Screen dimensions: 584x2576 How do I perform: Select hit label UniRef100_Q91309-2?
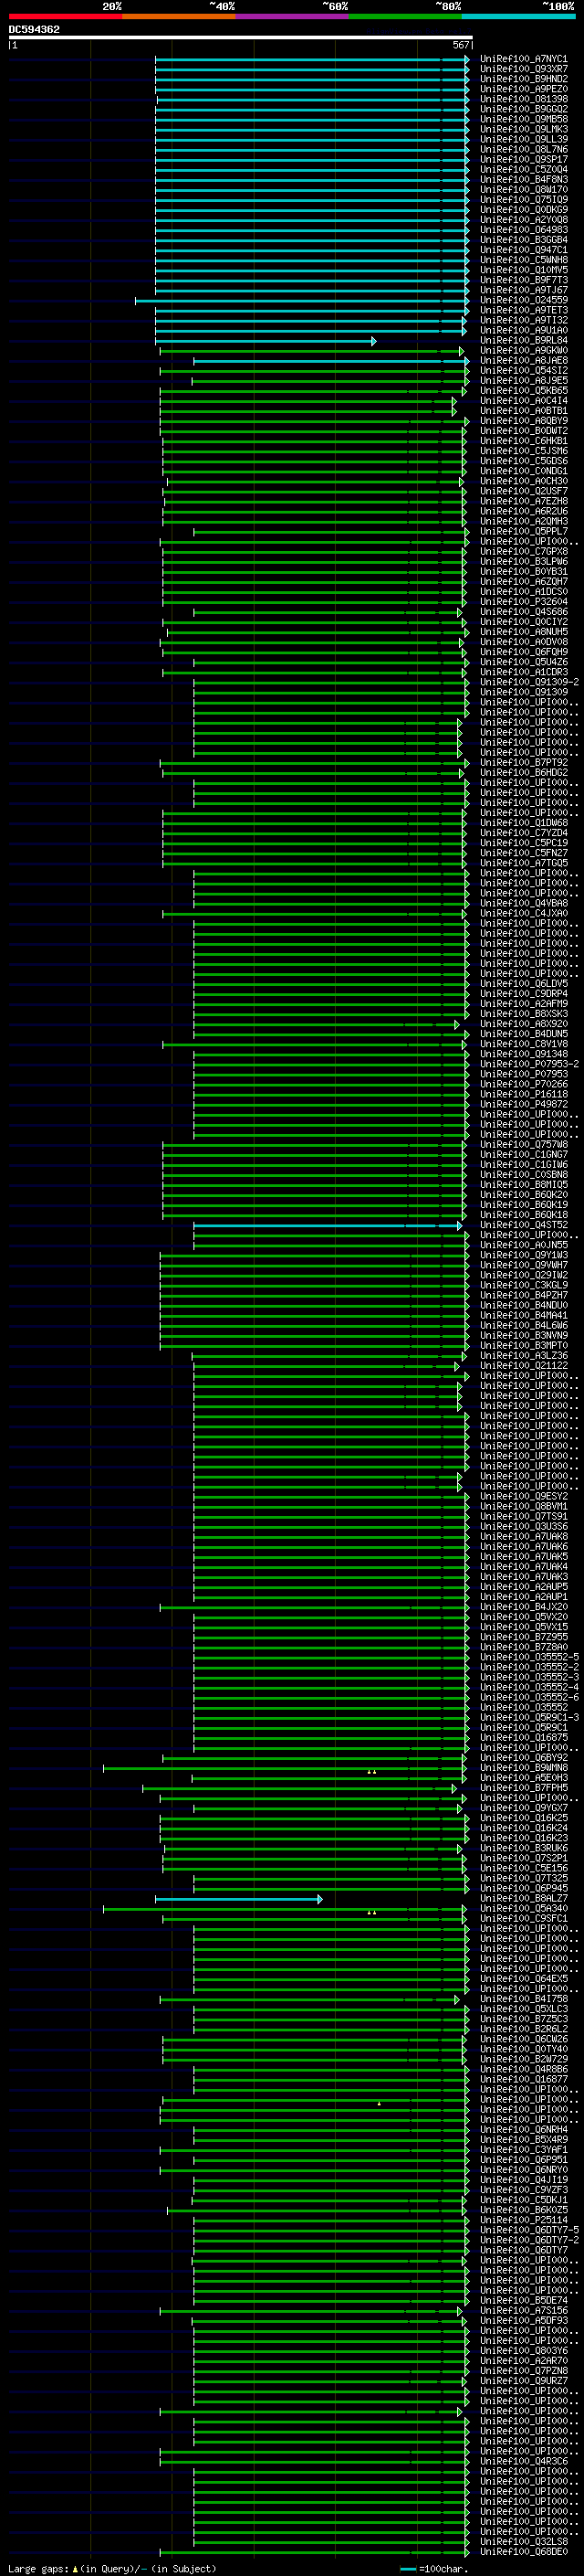point(529,683)
